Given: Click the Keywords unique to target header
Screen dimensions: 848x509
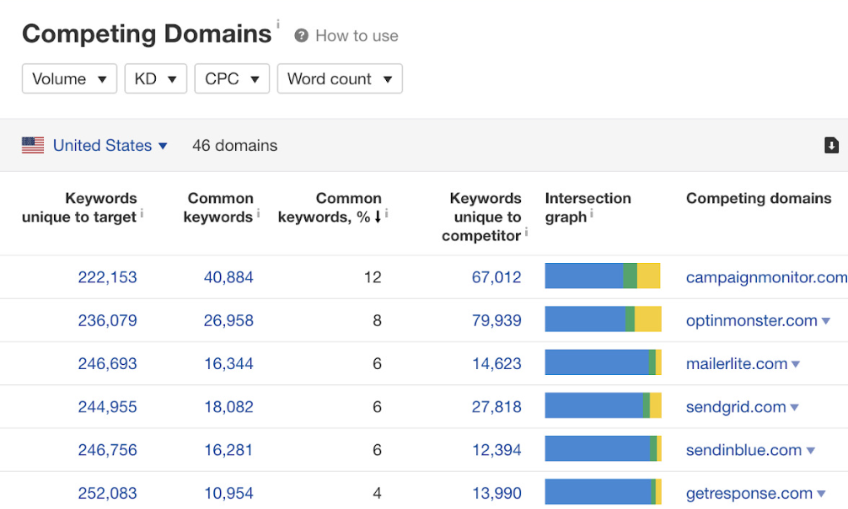Looking at the screenshot, I should click(x=79, y=207).
